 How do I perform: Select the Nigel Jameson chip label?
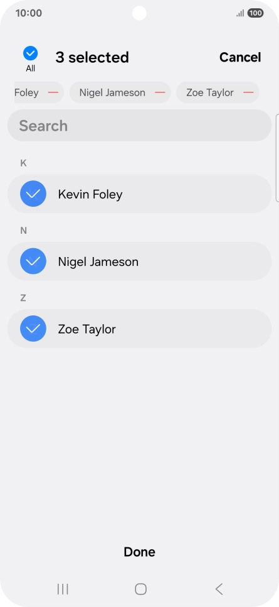(112, 92)
